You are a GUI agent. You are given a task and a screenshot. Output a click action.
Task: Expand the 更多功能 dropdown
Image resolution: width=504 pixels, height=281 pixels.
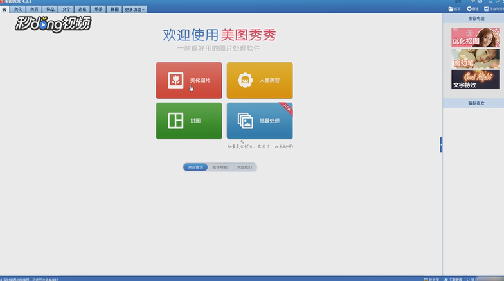click(x=135, y=9)
